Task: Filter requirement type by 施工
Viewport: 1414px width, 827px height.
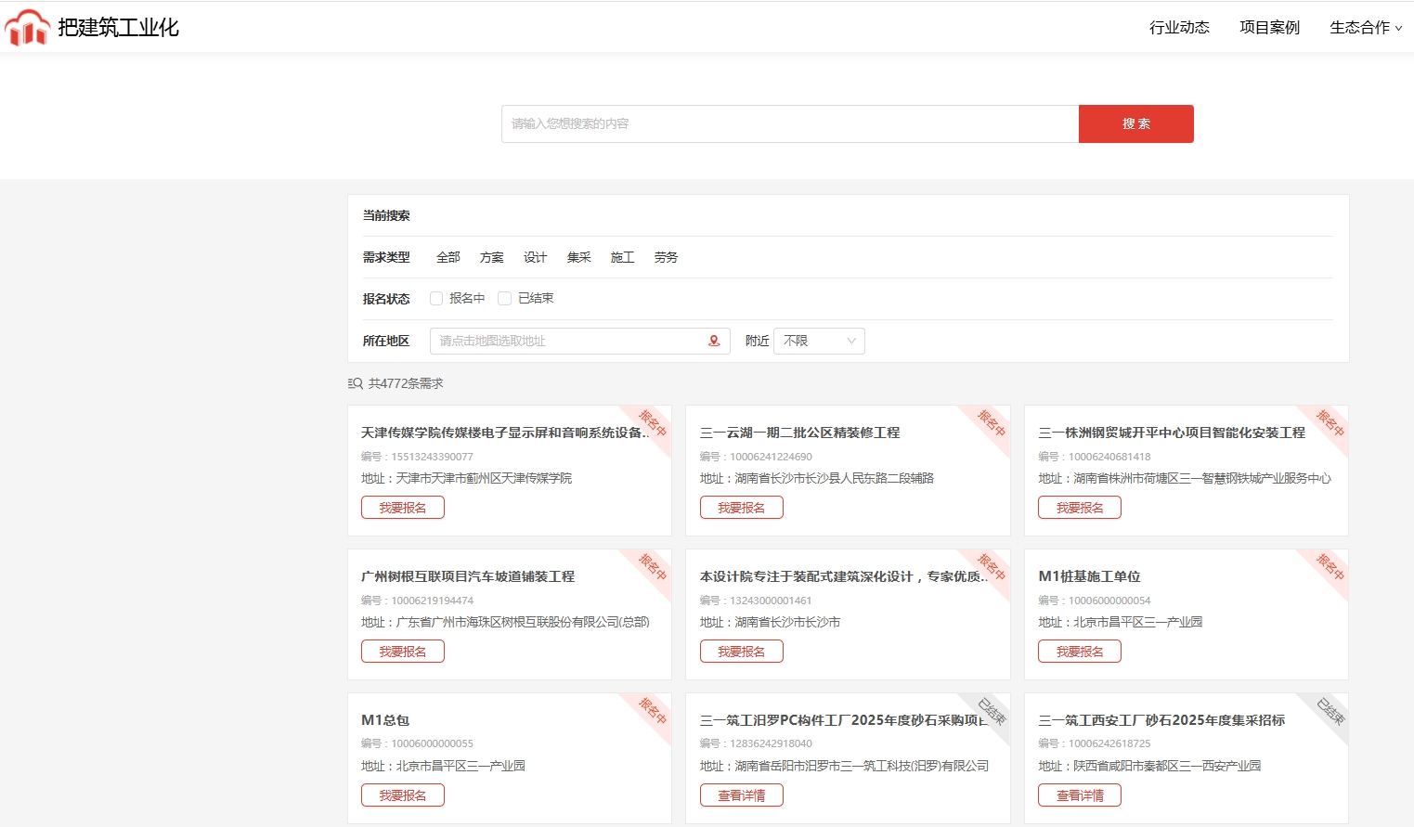Action: click(622, 257)
